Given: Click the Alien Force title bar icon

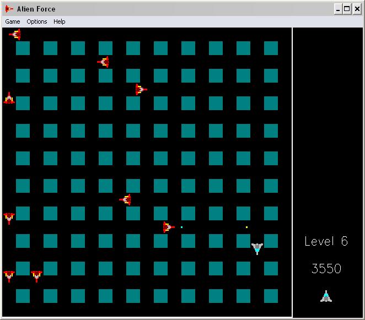Looking at the screenshot, I should [x=9, y=9].
